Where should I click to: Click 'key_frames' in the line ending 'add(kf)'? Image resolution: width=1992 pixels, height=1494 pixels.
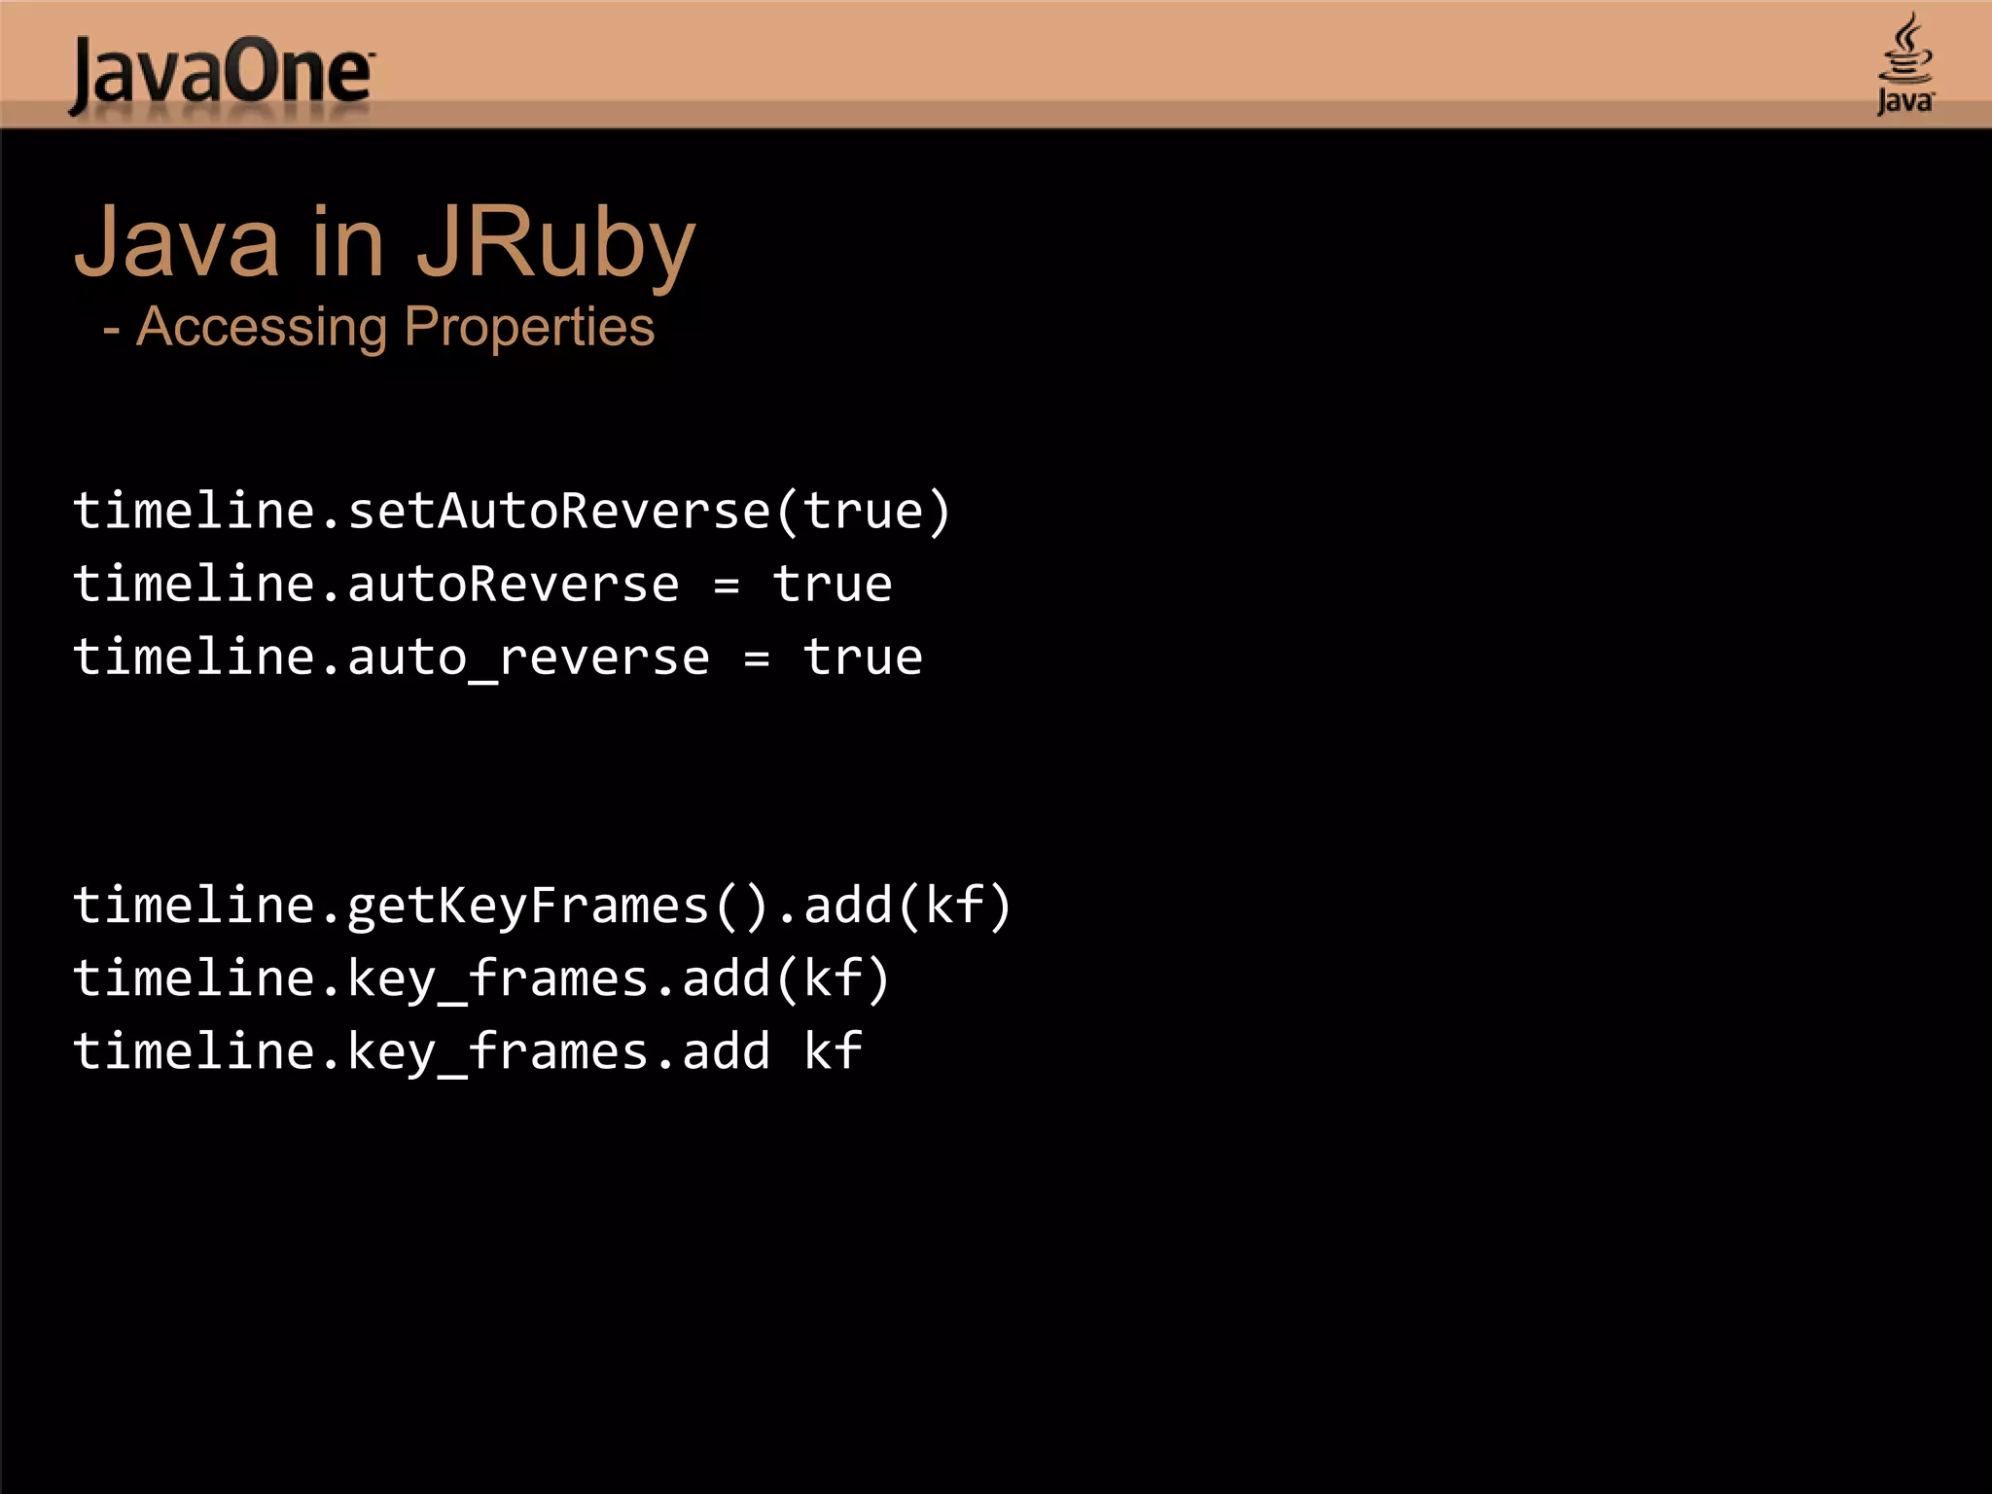[497, 979]
